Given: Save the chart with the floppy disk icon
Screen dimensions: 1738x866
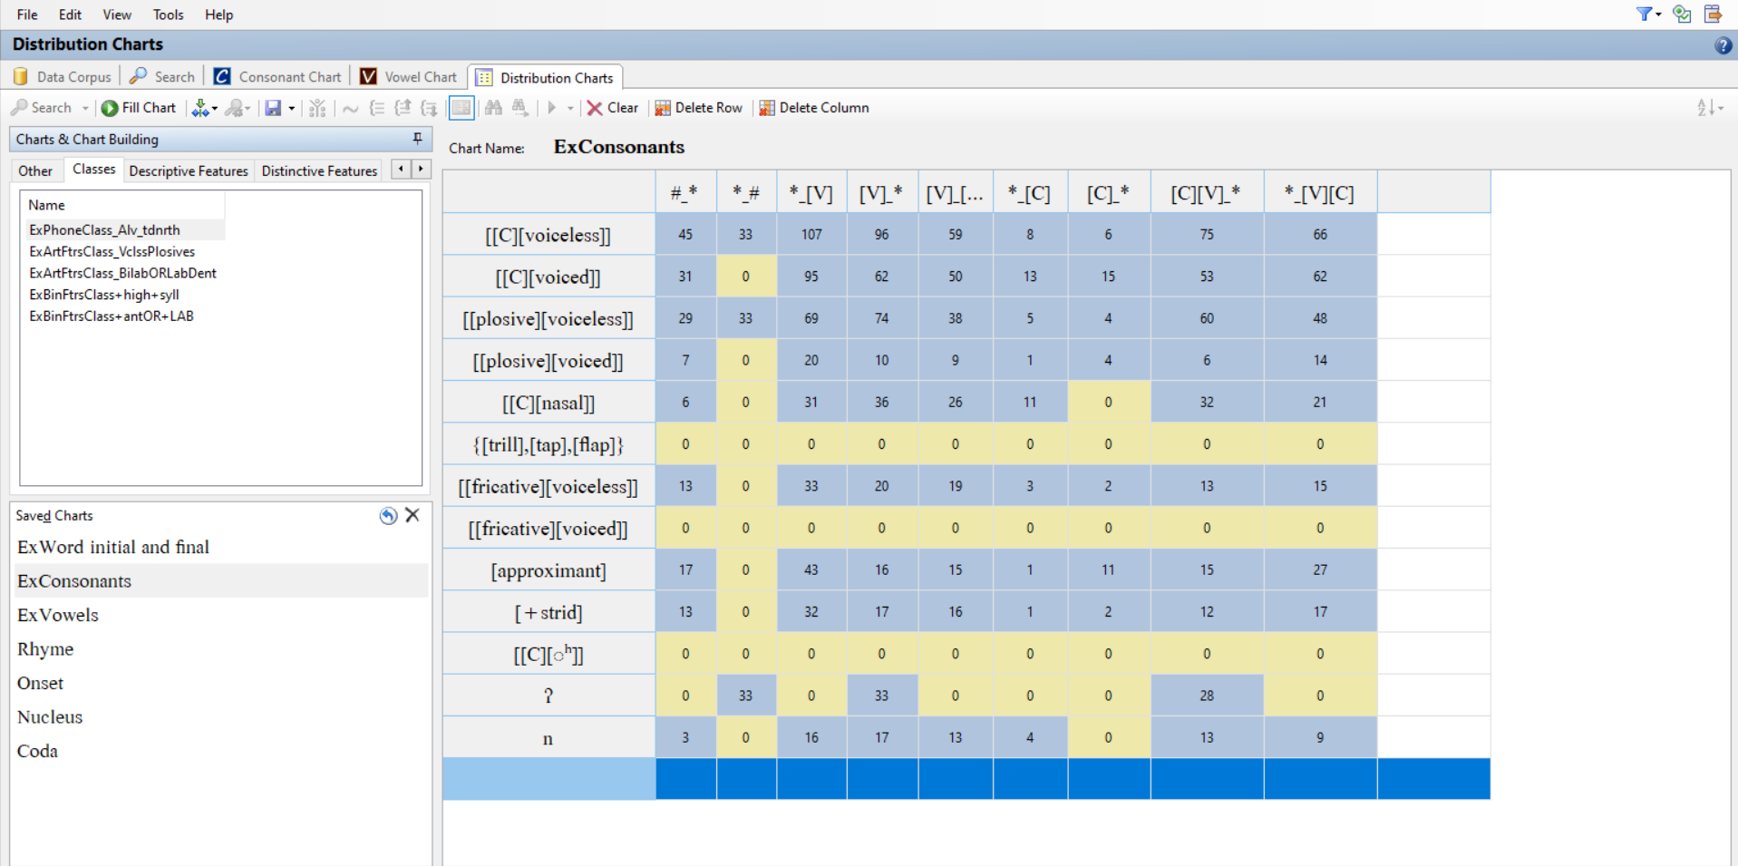Looking at the screenshot, I should click(x=274, y=108).
